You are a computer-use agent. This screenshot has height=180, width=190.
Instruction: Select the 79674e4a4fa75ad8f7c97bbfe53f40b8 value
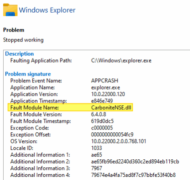pos(133,175)
